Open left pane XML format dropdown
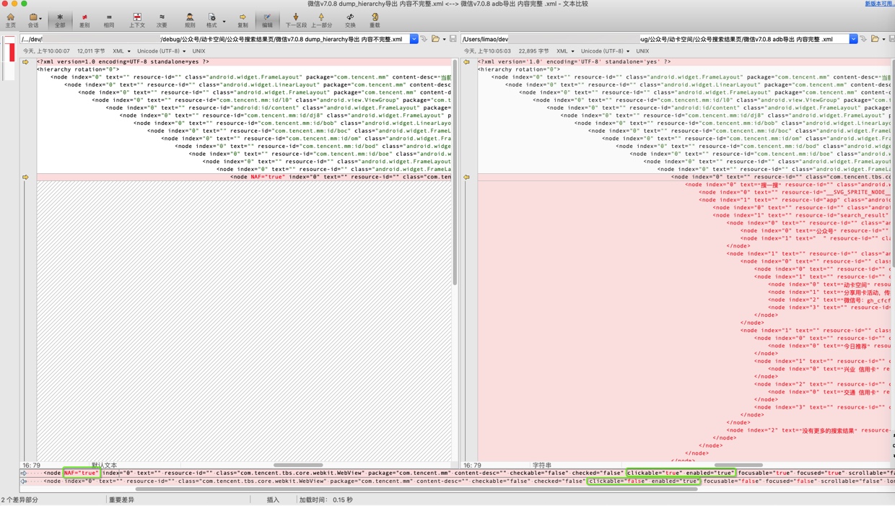 121,51
